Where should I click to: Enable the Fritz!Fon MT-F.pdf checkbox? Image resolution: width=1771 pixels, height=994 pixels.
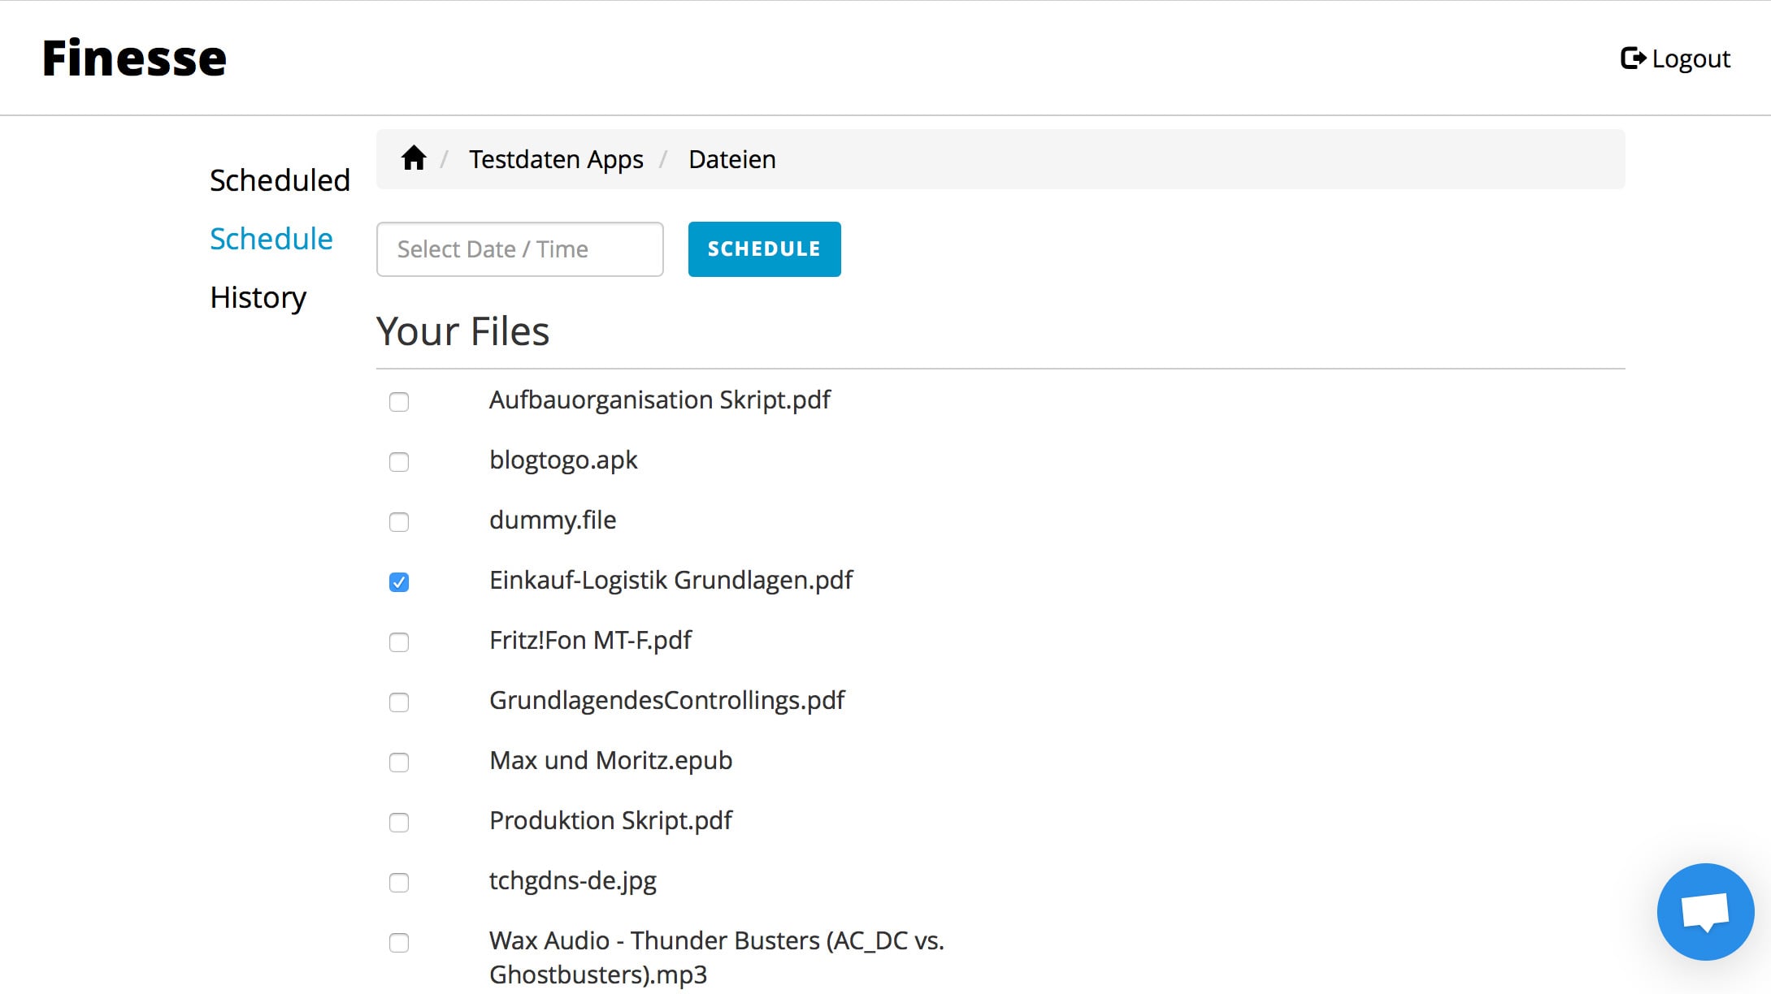399,642
